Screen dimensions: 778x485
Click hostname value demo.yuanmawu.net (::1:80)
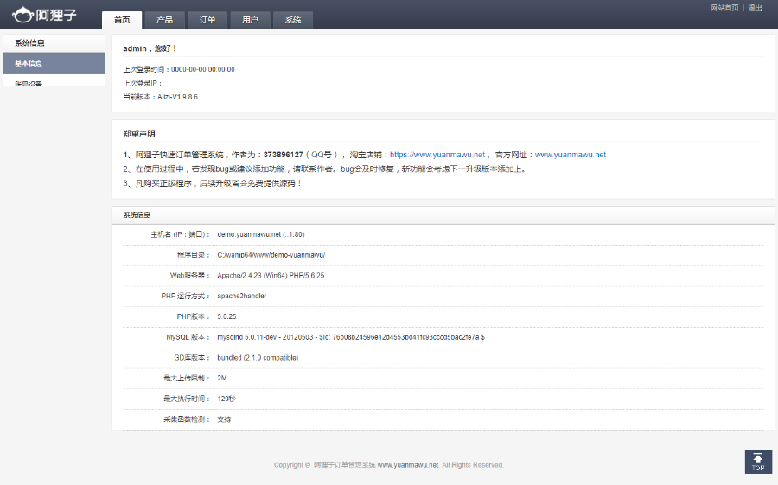pyautogui.click(x=261, y=234)
